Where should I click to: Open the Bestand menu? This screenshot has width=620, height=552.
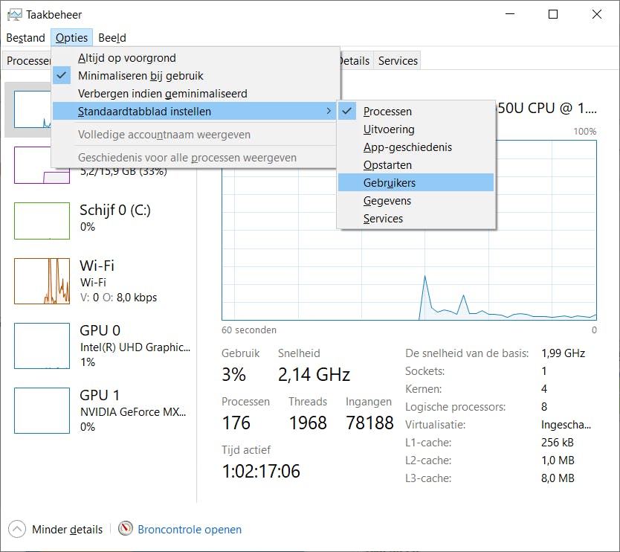25,38
